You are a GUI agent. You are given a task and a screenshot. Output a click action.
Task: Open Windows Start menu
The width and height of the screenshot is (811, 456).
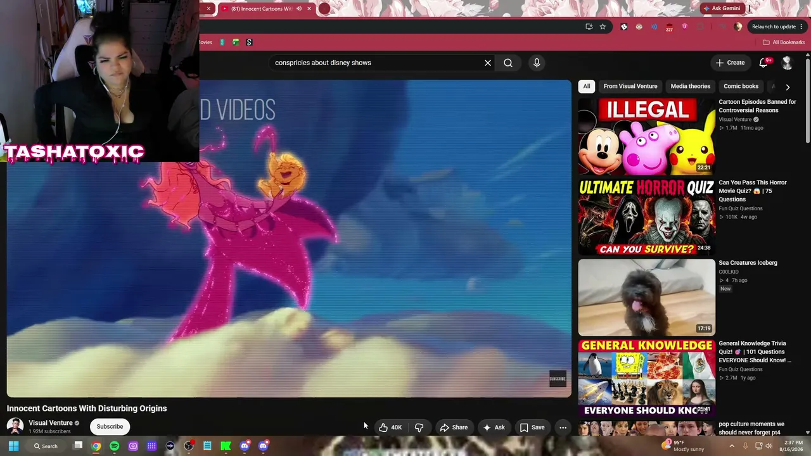click(13, 446)
